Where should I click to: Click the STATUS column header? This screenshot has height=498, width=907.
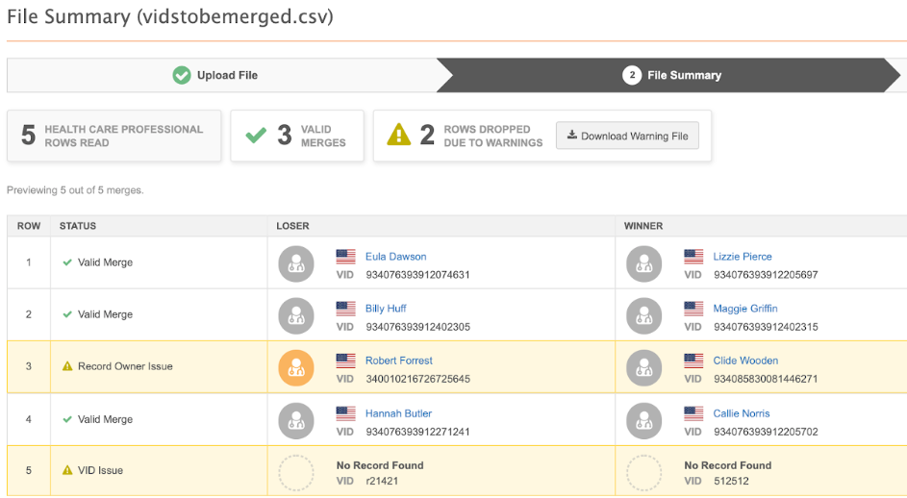point(78,226)
